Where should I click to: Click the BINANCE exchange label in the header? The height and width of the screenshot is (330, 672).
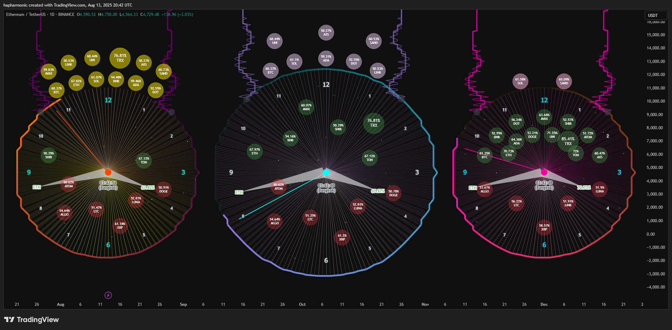[66, 15]
